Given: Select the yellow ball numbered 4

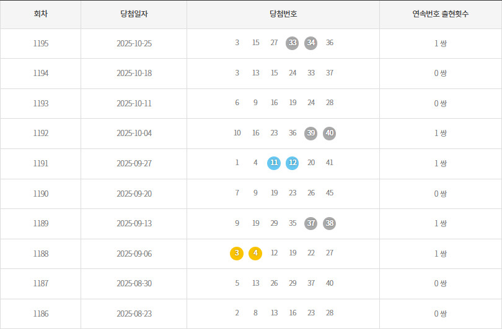Looking at the screenshot, I should (255, 254).
